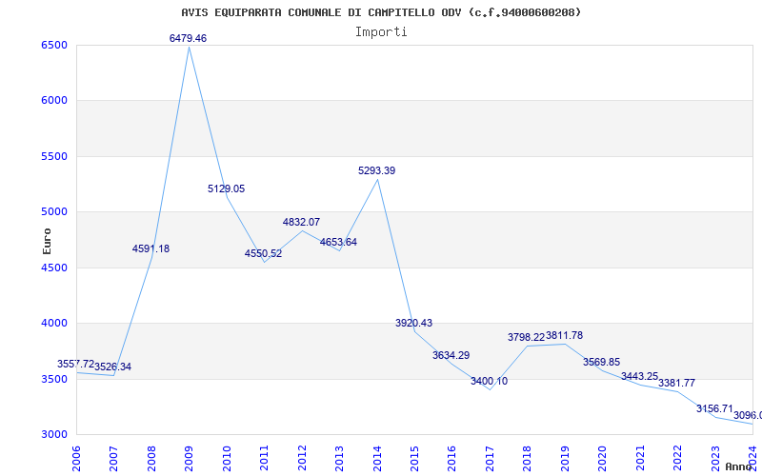Click the 2020 x-axis year label
This screenshot has height=476, width=762.
tap(602, 459)
